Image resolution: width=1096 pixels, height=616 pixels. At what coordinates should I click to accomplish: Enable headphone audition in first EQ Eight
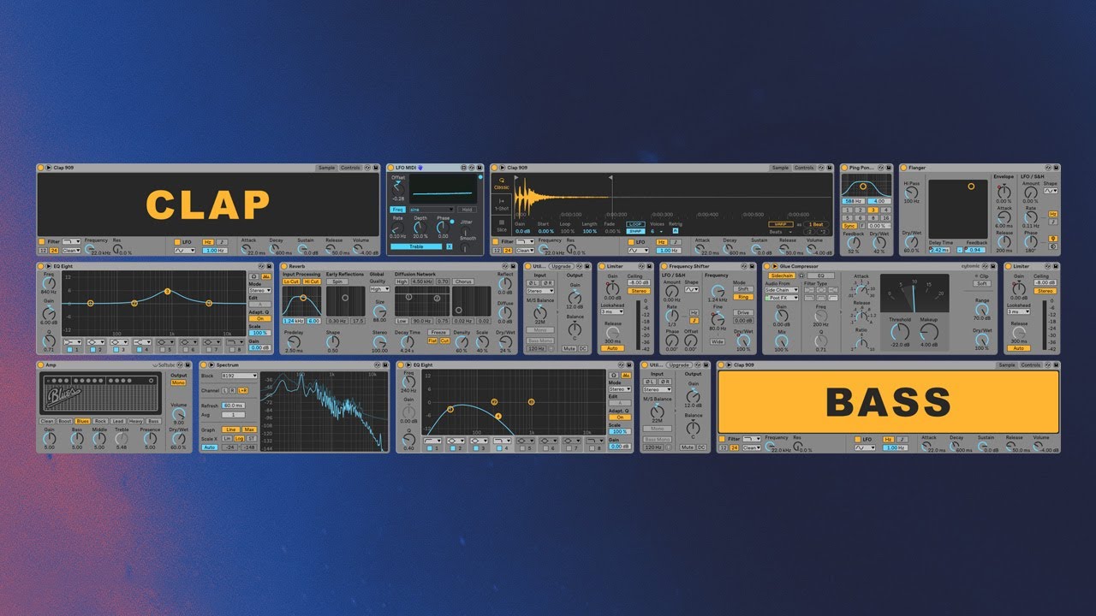click(x=253, y=276)
